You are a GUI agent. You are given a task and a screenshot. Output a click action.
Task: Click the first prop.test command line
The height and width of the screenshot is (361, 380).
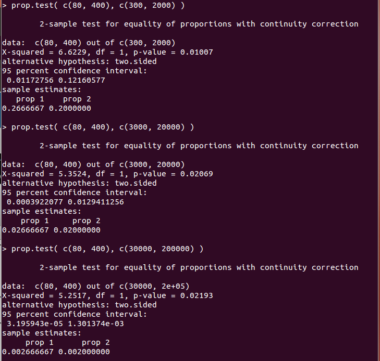(93, 5)
